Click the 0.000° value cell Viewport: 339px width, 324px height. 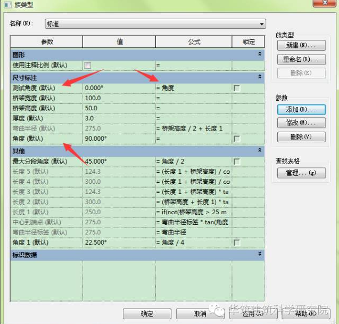[x=119, y=88]
